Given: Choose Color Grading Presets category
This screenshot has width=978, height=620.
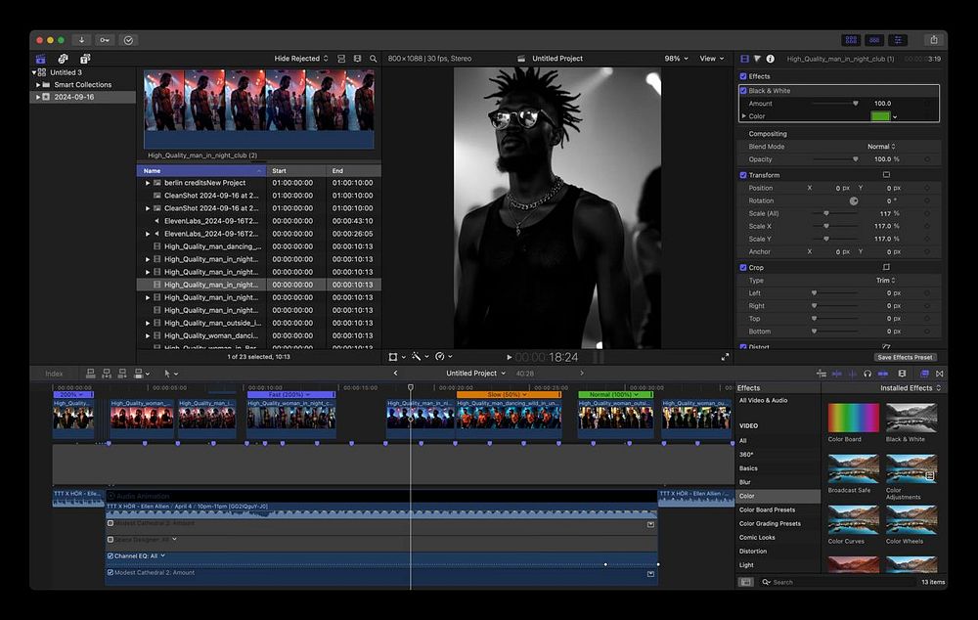Looking at the screenshot, I should (x=769, y=523).
